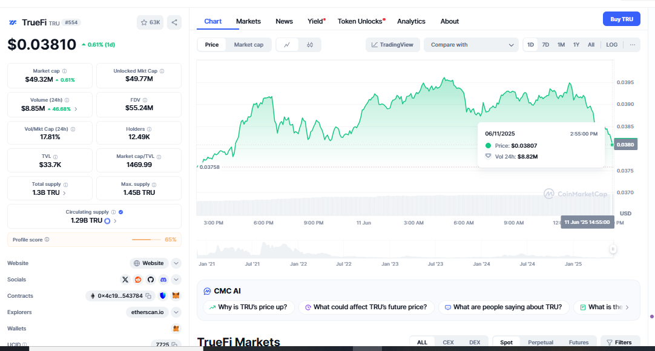This screenshot has width=655, height=351.
Task: Click the share icon next to 63K
Action: 174,22
